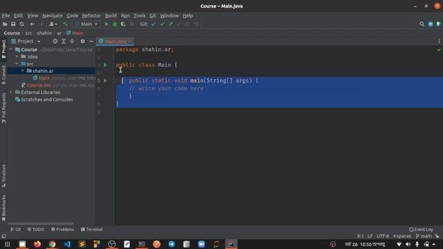This screenshot has height=249, width=443.
Task: Expand External Libraries node
Action: tap(11, 92)
